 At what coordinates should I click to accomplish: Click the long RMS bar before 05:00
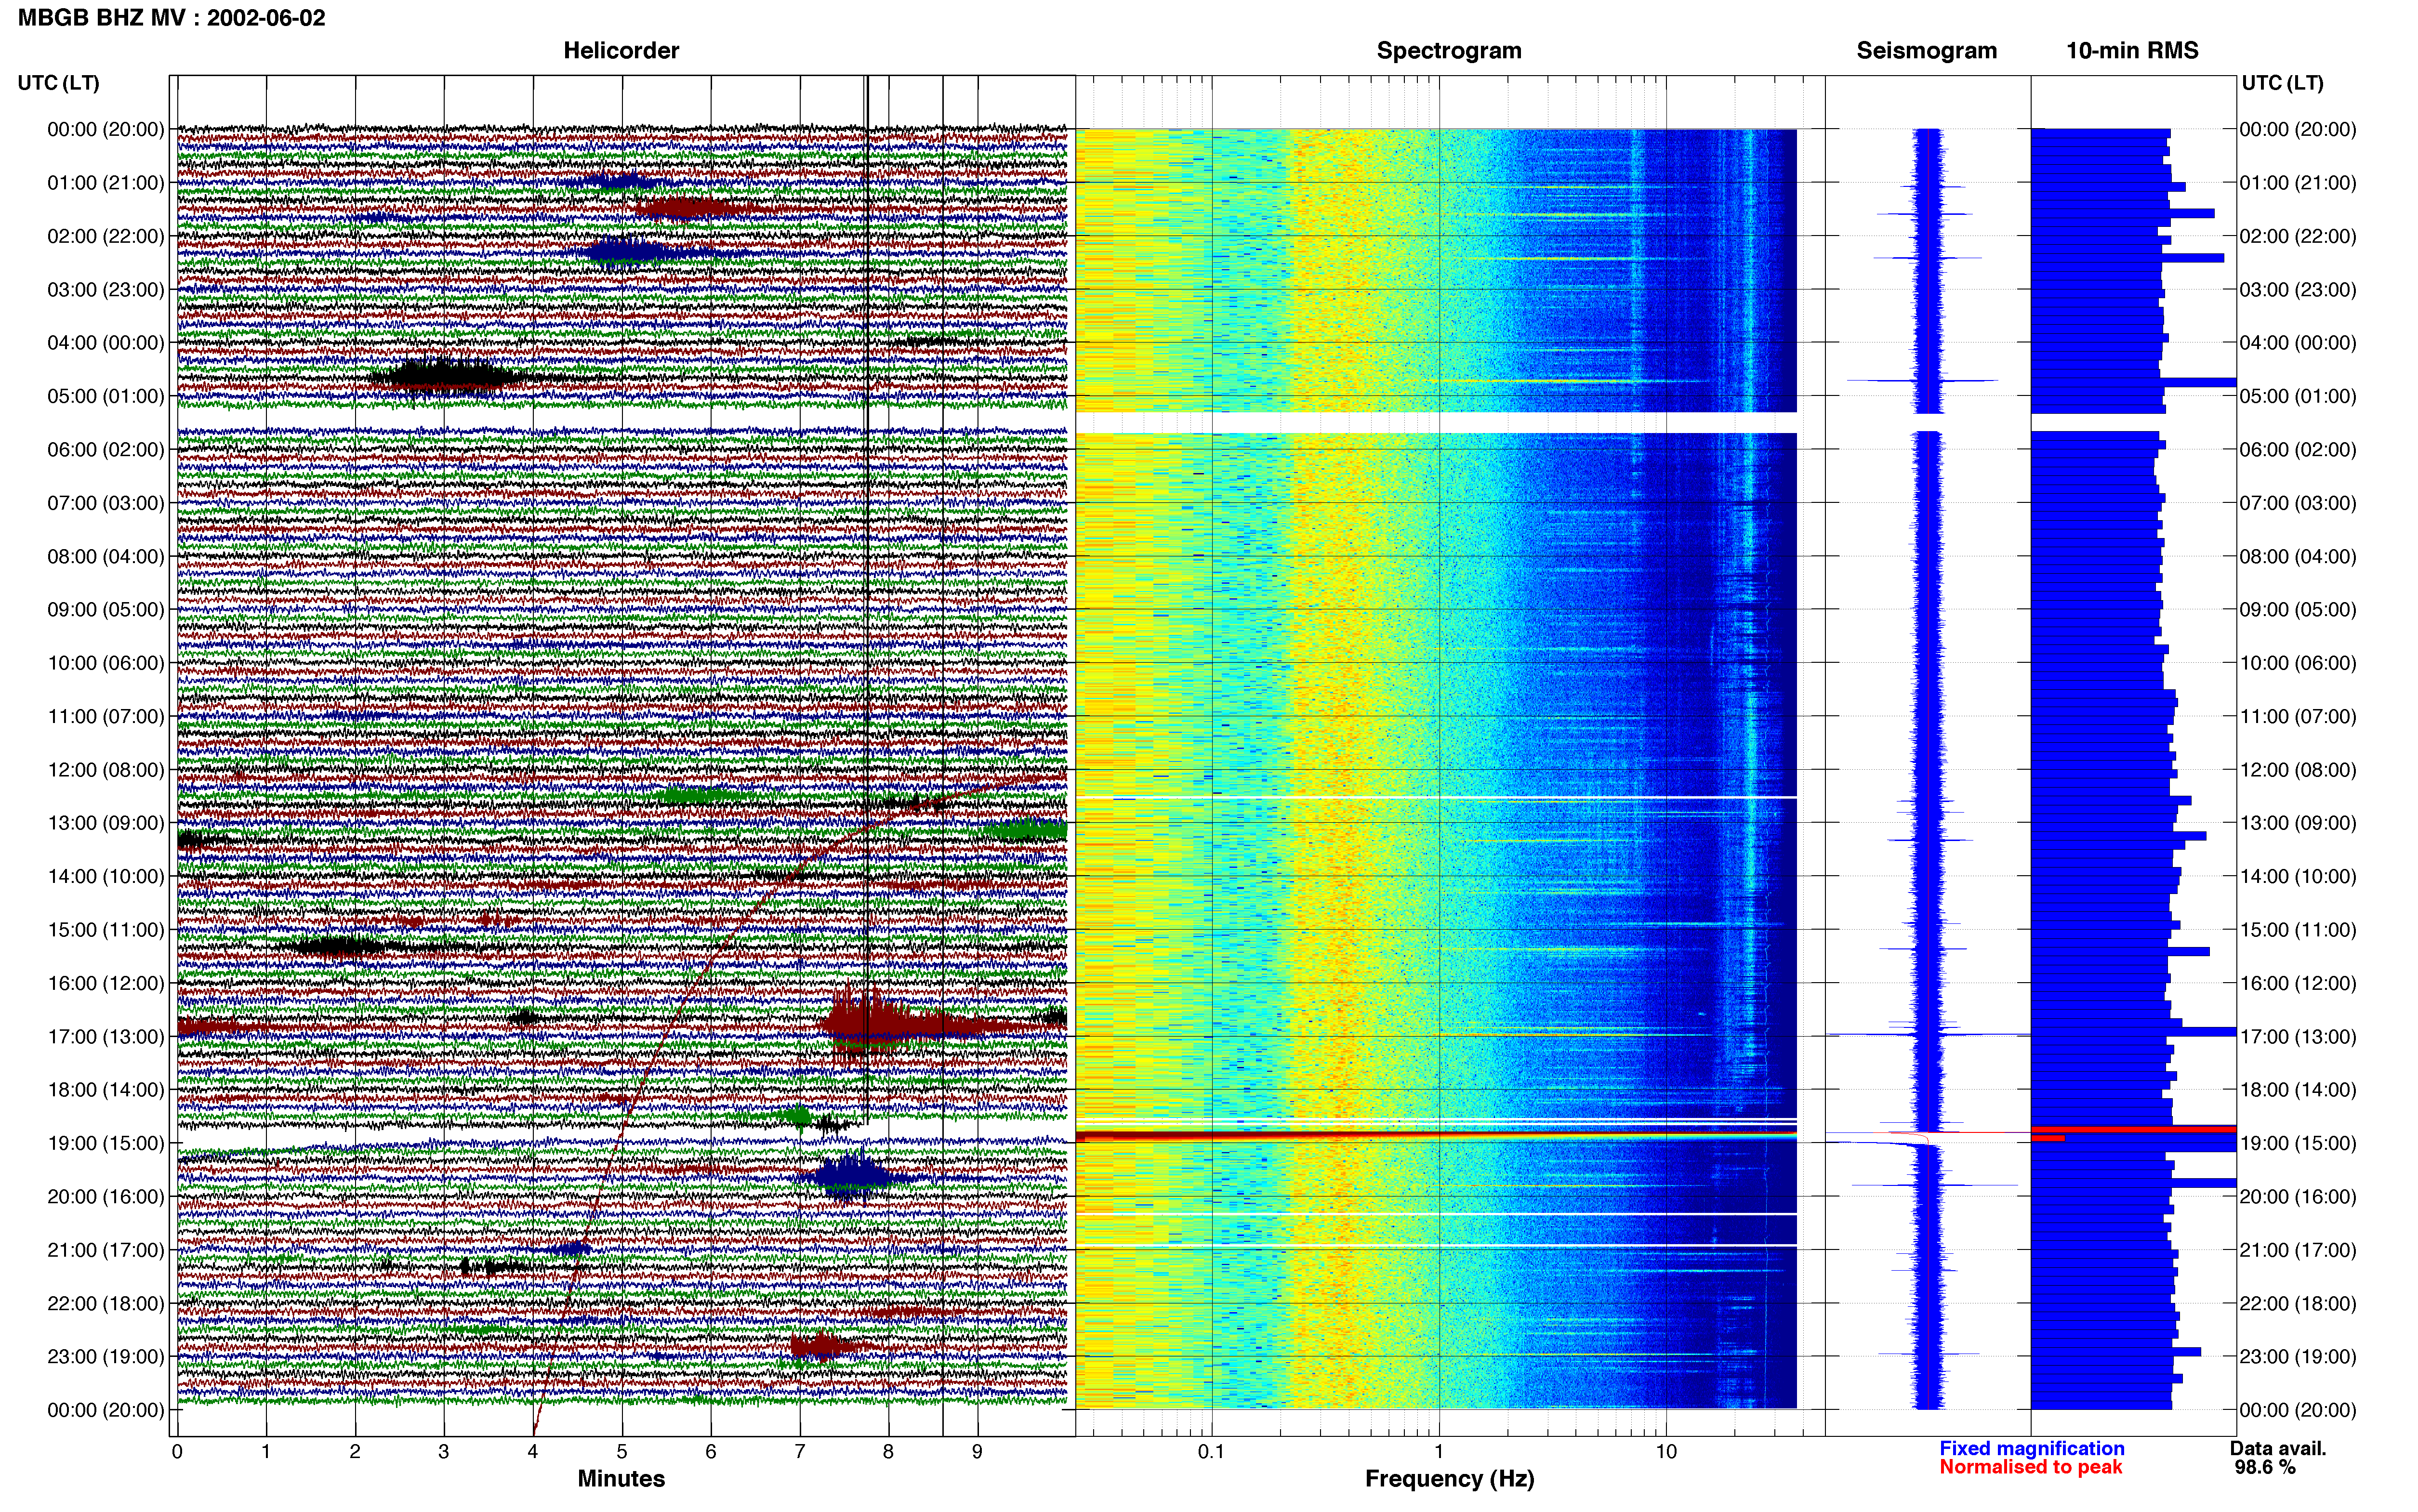2134,382
